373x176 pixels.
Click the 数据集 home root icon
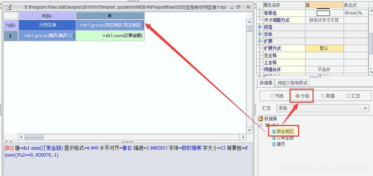pos(261,118)
